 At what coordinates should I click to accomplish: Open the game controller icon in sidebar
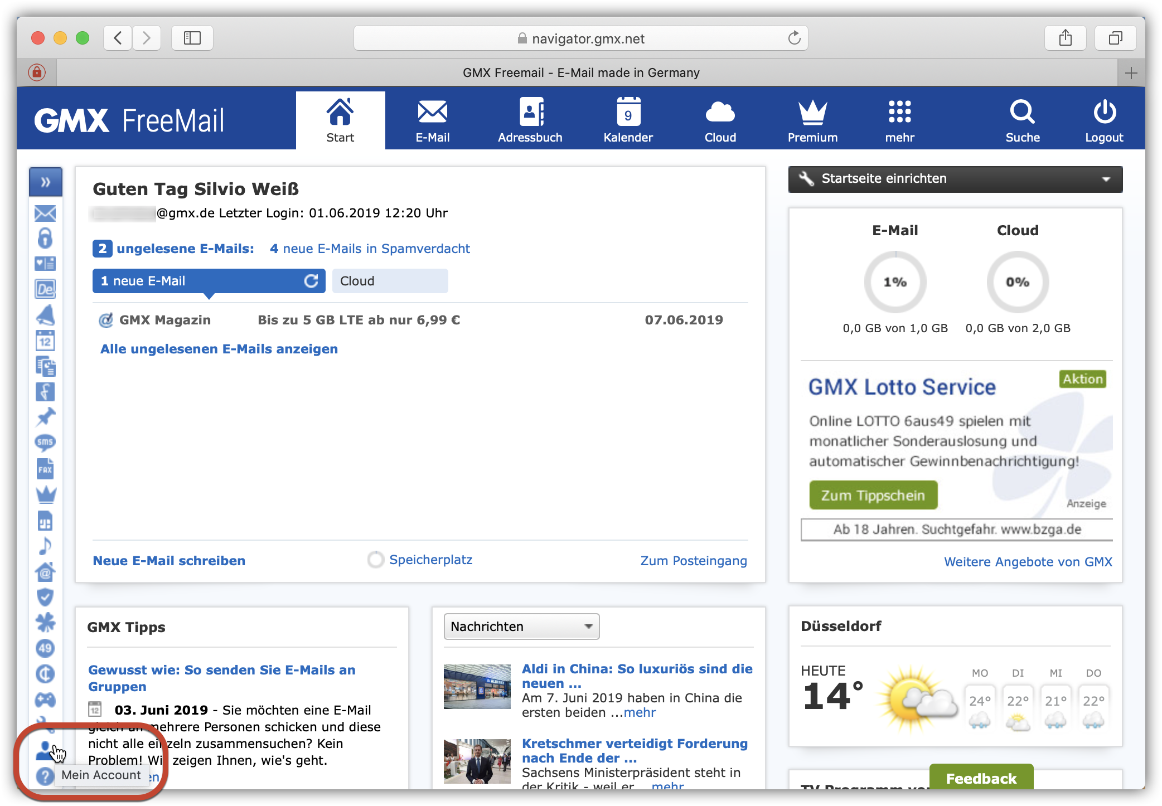pos(45,700)
